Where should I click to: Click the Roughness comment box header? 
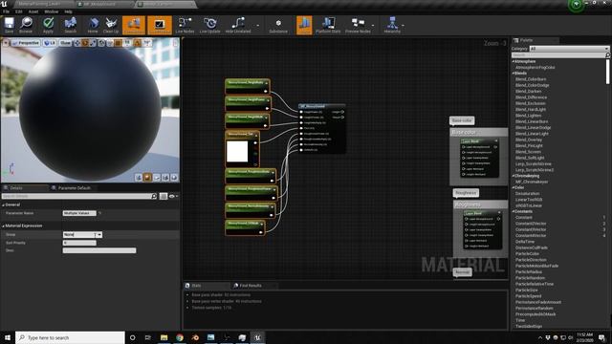pos(481,204)
